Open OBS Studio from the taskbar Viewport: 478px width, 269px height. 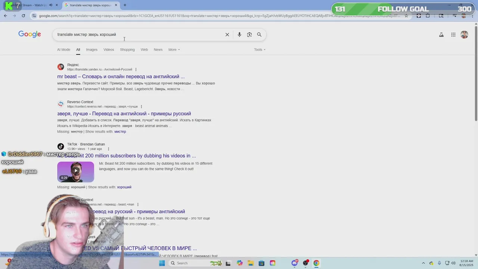(x=306, y=263)
